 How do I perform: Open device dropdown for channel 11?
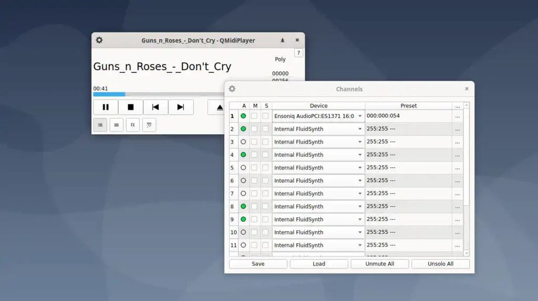click(x=318, y=245)
